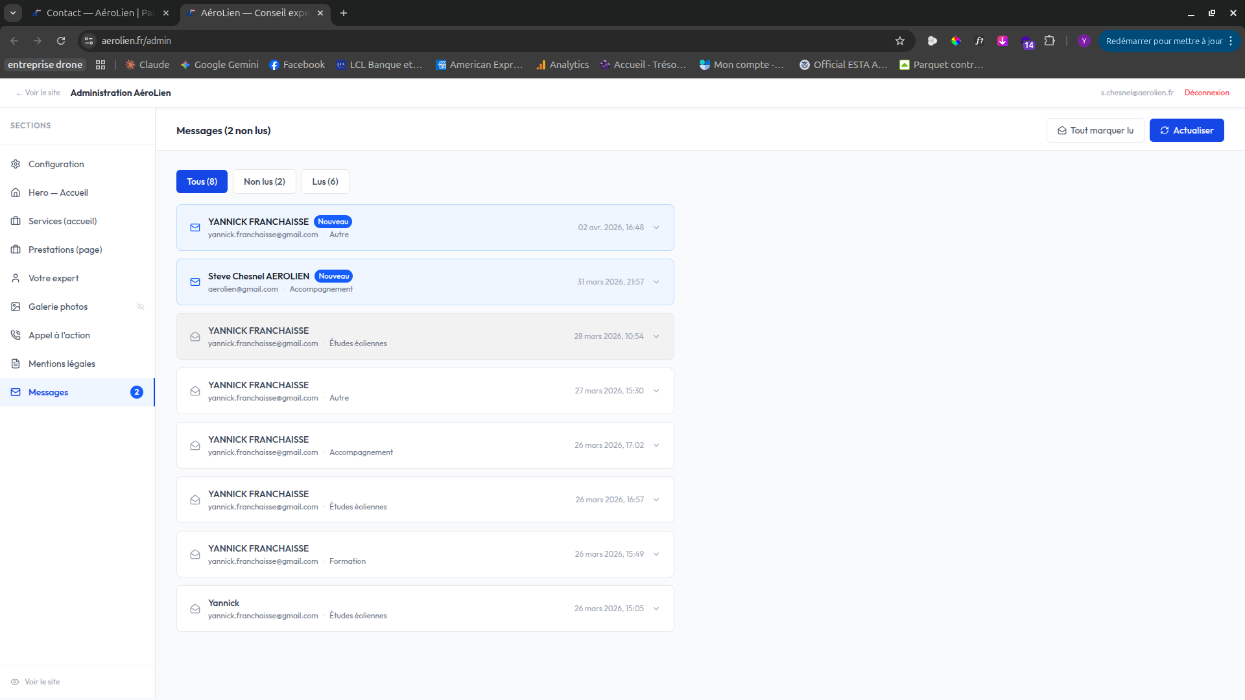Click unread envelope icon for Steve Chesnel
This screenshot has height=700, width=1245.
195,282
